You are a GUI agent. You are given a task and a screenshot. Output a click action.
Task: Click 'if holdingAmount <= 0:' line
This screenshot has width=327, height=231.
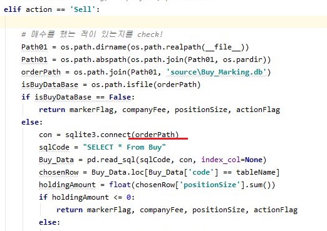point(86,197)
